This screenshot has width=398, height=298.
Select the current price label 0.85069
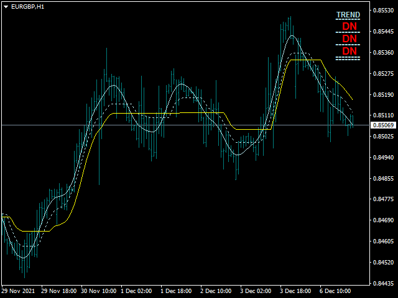point(383,125)
